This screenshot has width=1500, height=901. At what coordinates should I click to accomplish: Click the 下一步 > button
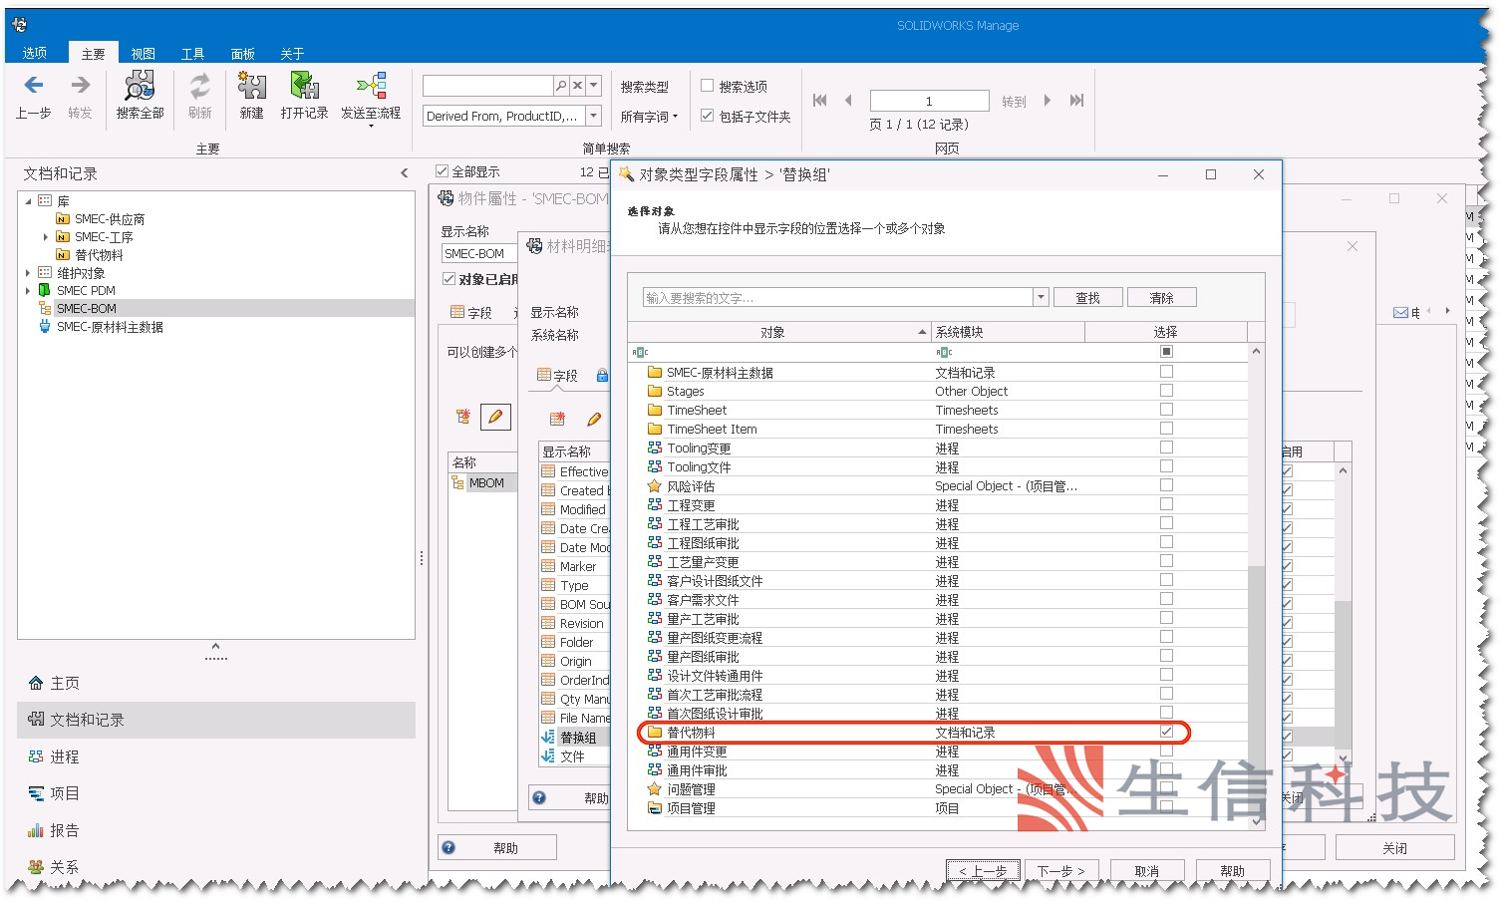1060,870
